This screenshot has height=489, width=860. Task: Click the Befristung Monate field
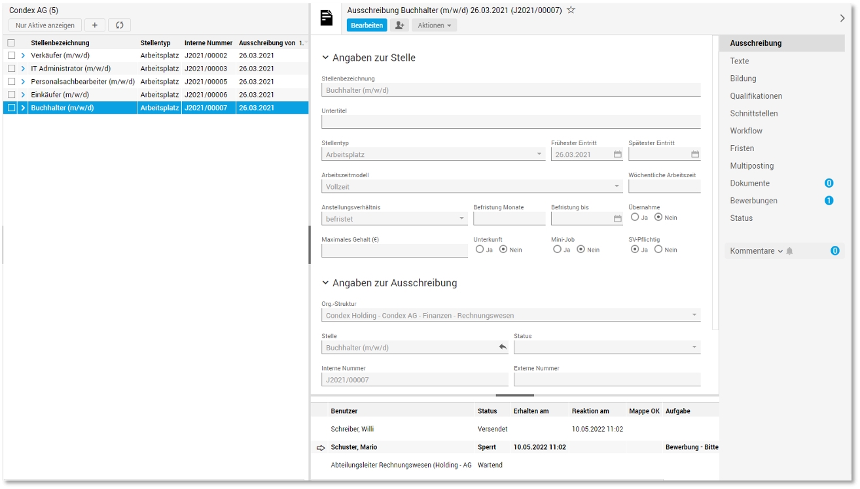pos(509,219)
